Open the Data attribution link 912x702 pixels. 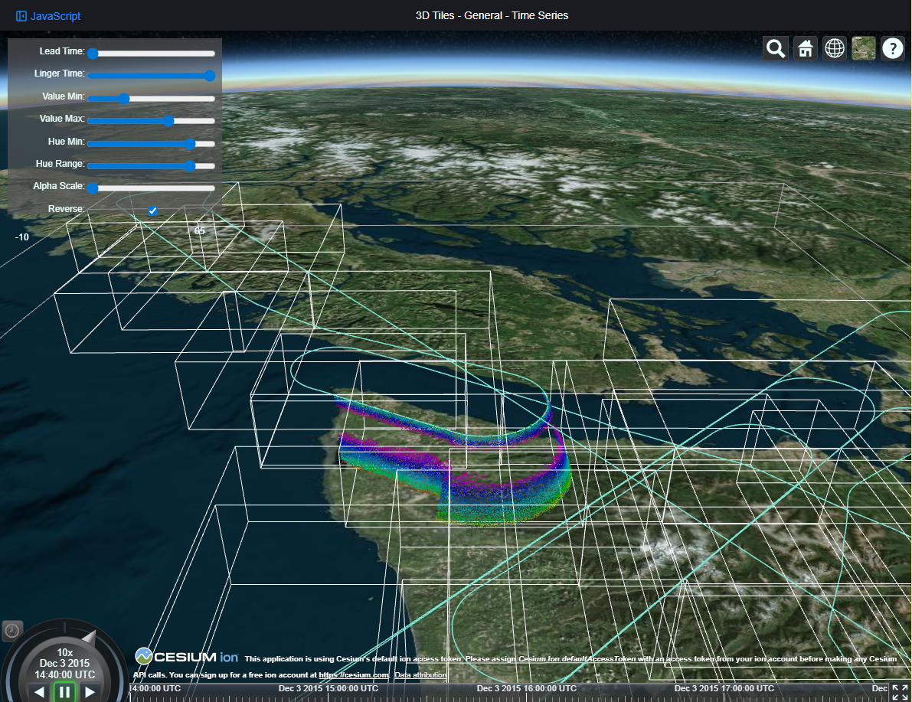420,674
